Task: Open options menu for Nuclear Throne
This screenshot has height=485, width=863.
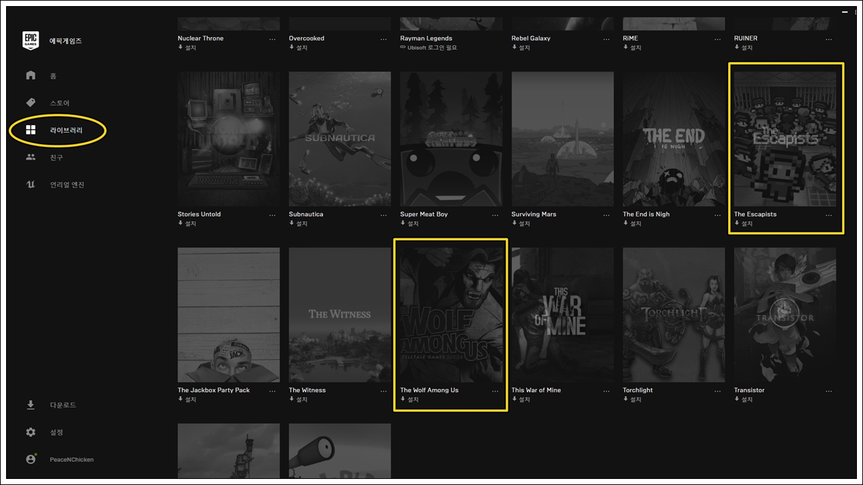Action: click(x=272, y=39)
